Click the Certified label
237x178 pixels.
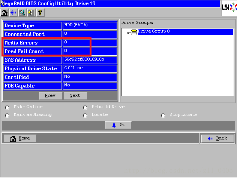(x=17, y=77)
